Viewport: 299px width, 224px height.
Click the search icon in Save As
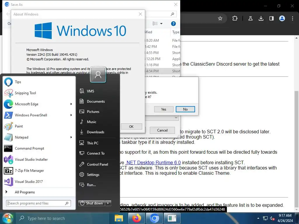coord(172,14)
